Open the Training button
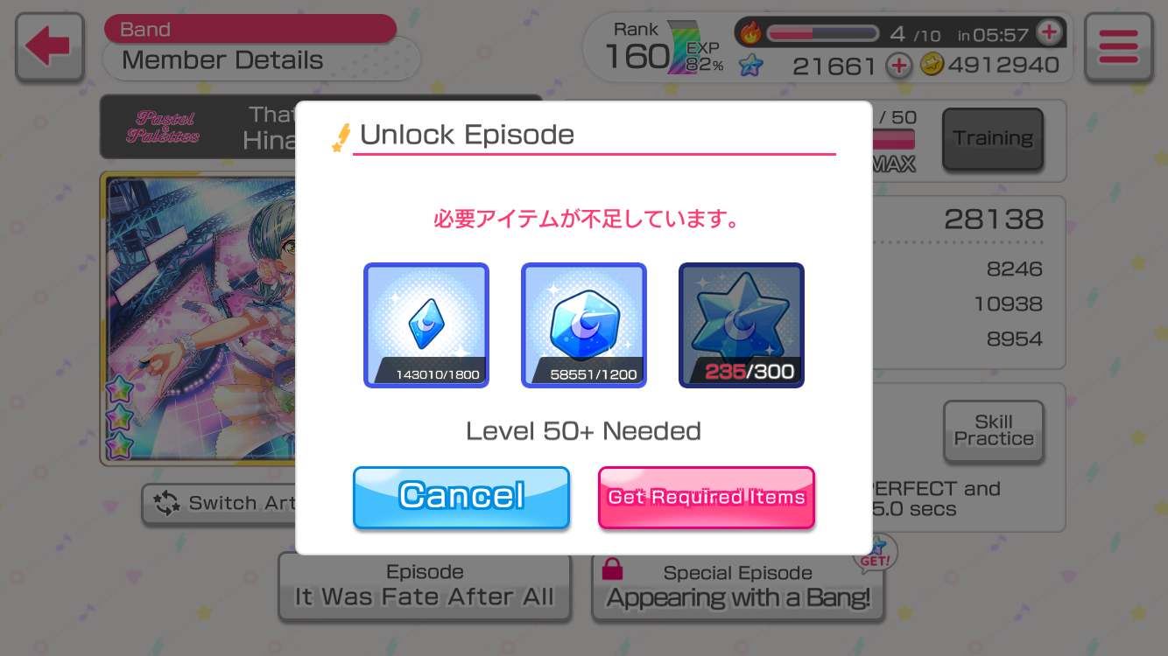The height and width of the screenshot is (656, 1168). [993, 138]
